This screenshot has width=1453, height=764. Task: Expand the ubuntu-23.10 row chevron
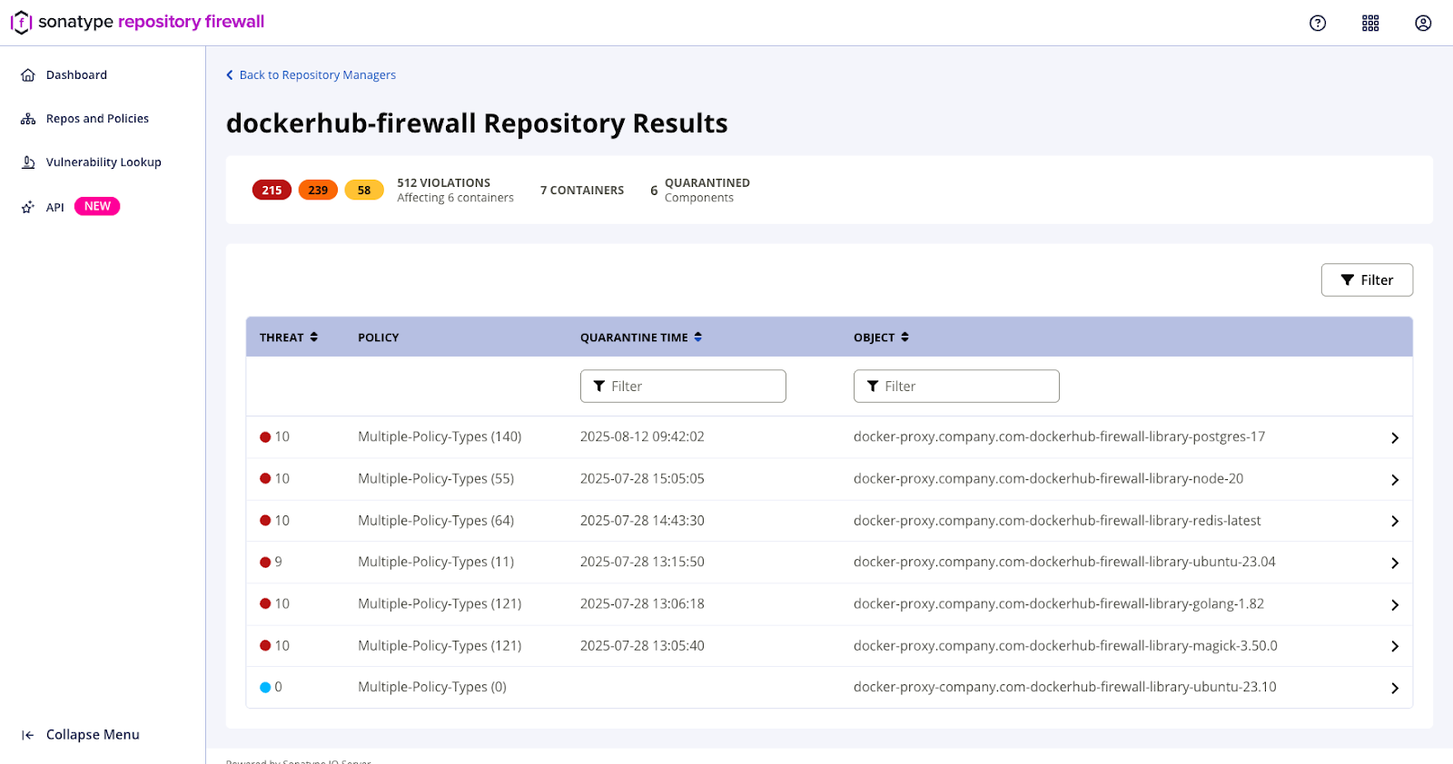coord(1394,689)
